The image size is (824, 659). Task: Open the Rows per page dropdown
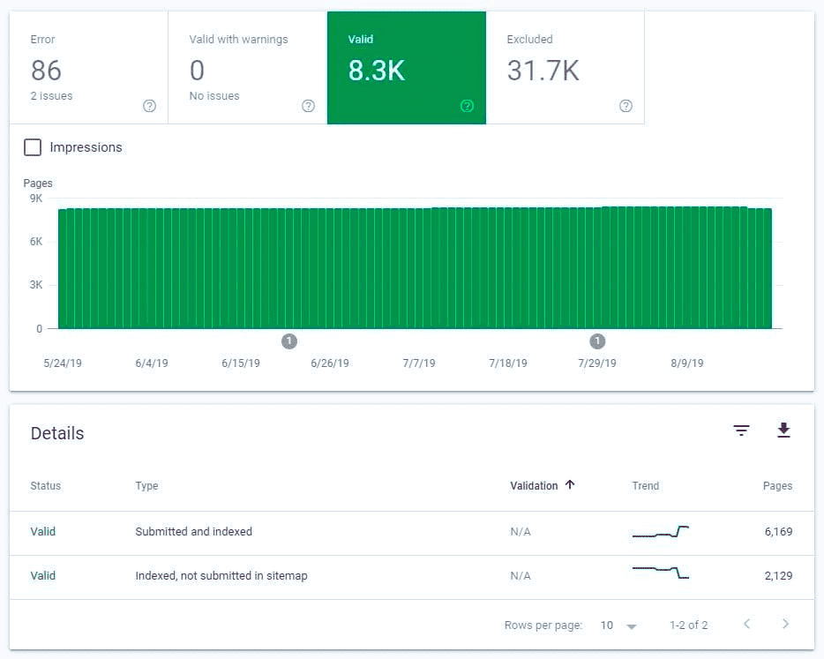pos(618,625)
